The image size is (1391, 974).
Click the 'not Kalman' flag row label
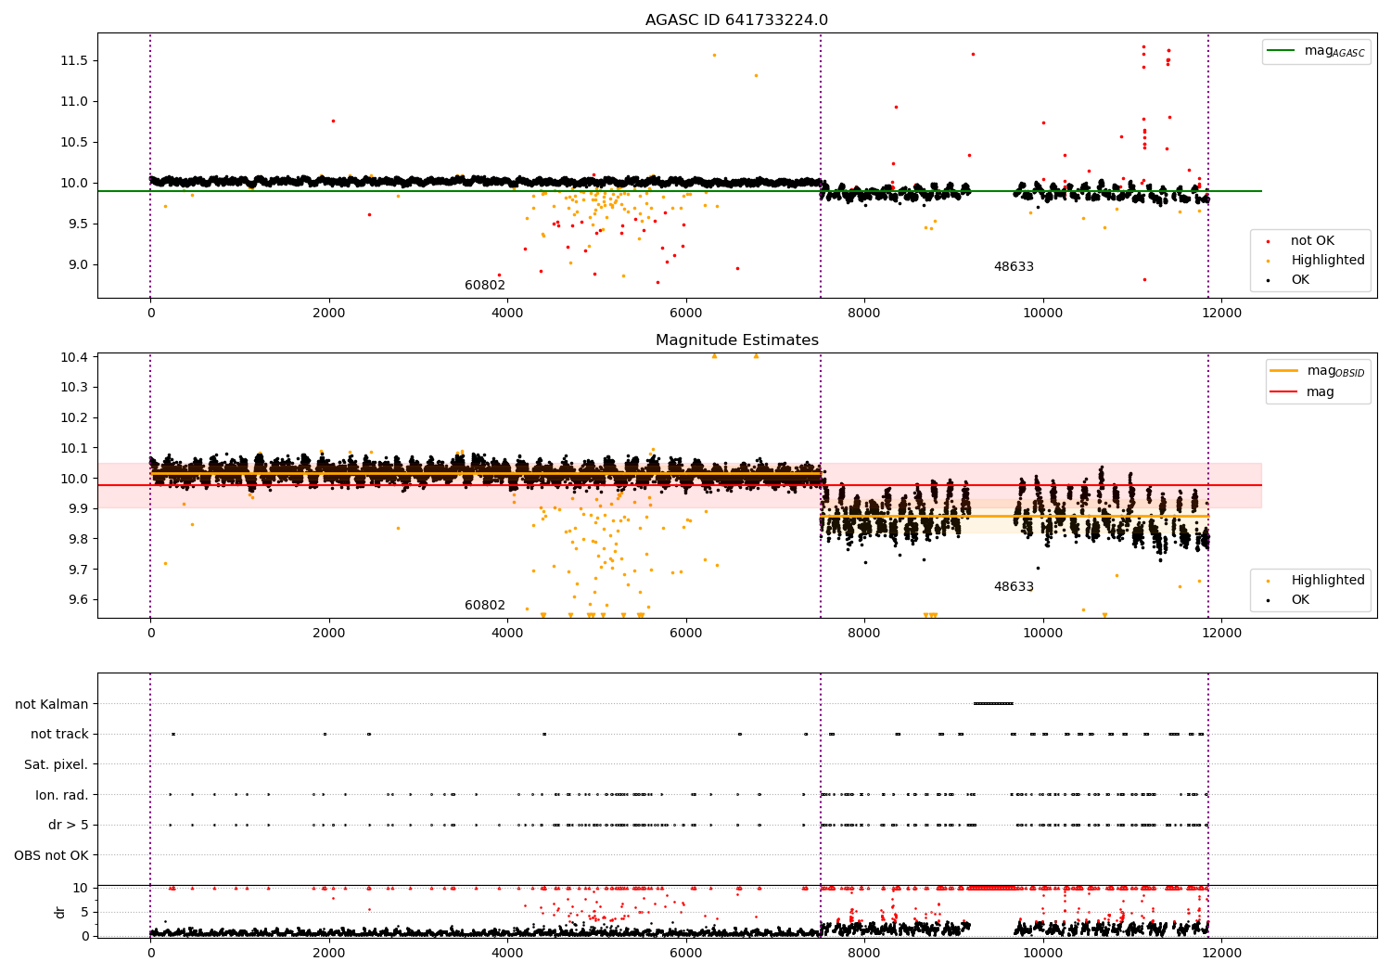[52, 705]
